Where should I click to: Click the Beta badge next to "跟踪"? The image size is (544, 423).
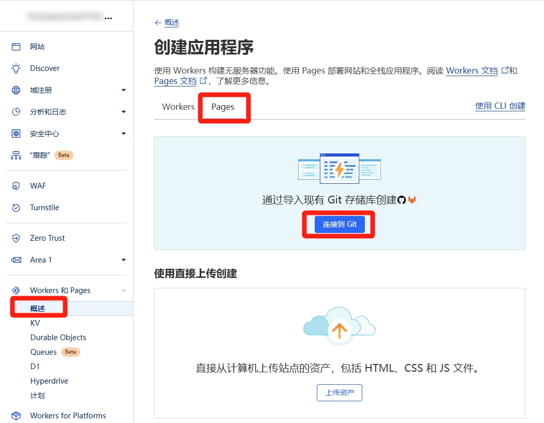point(64,155)
